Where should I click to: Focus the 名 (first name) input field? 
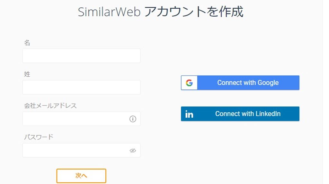tap(81, 56)
